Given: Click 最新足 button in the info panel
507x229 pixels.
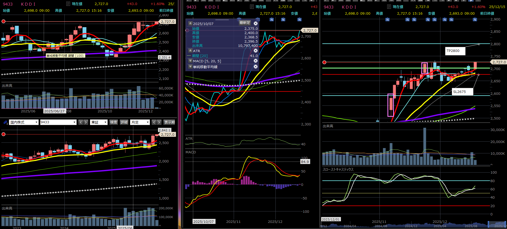Looking at the screenshot, I should (x=245, y=23).
